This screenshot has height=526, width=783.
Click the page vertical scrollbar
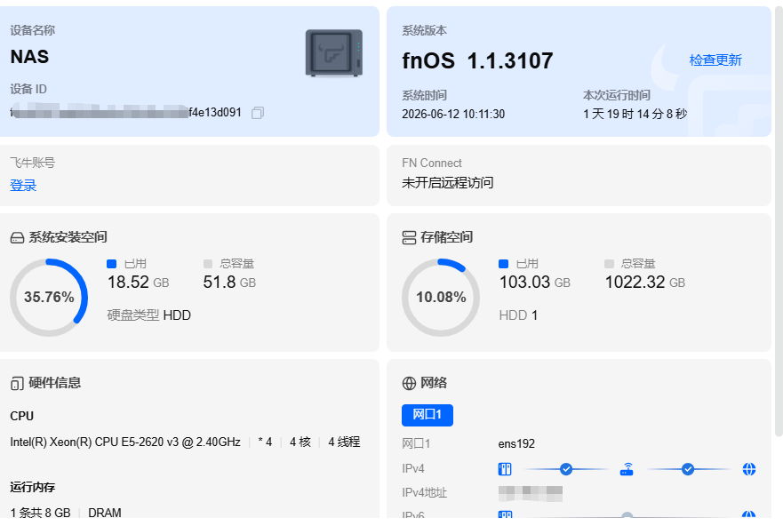tap(778, 219)
